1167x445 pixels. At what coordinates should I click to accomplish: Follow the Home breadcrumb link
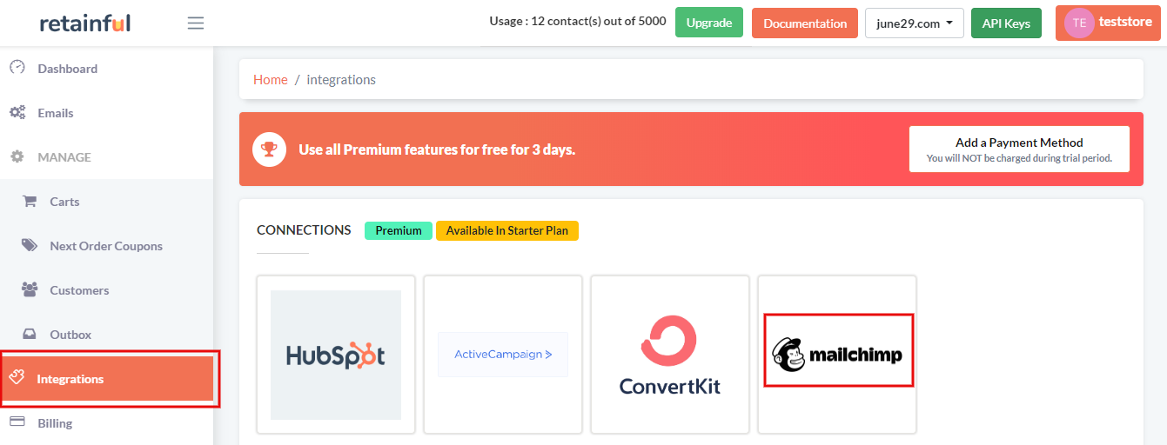pos(271,80)
